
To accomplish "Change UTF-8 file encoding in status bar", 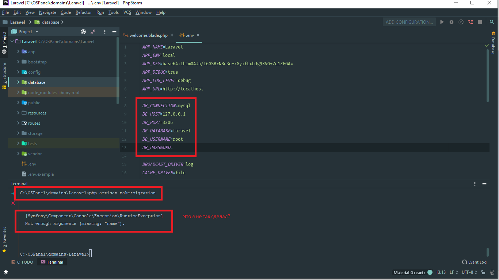I will (469, 272).
